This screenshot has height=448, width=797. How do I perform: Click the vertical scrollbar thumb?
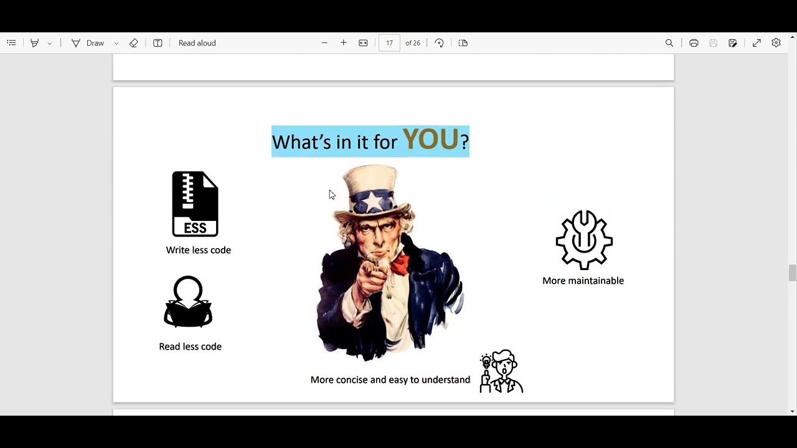click(792, 273)
